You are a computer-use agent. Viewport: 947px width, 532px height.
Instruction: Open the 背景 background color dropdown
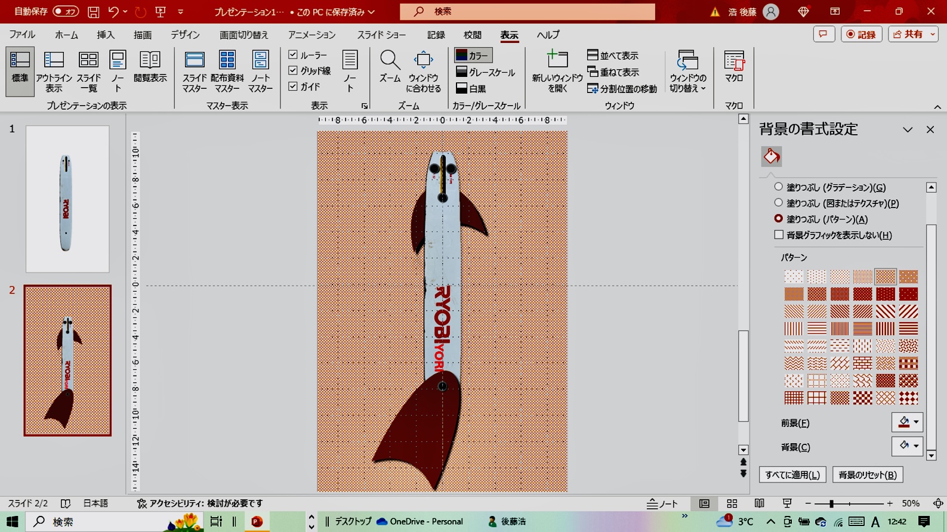(907, 446)
